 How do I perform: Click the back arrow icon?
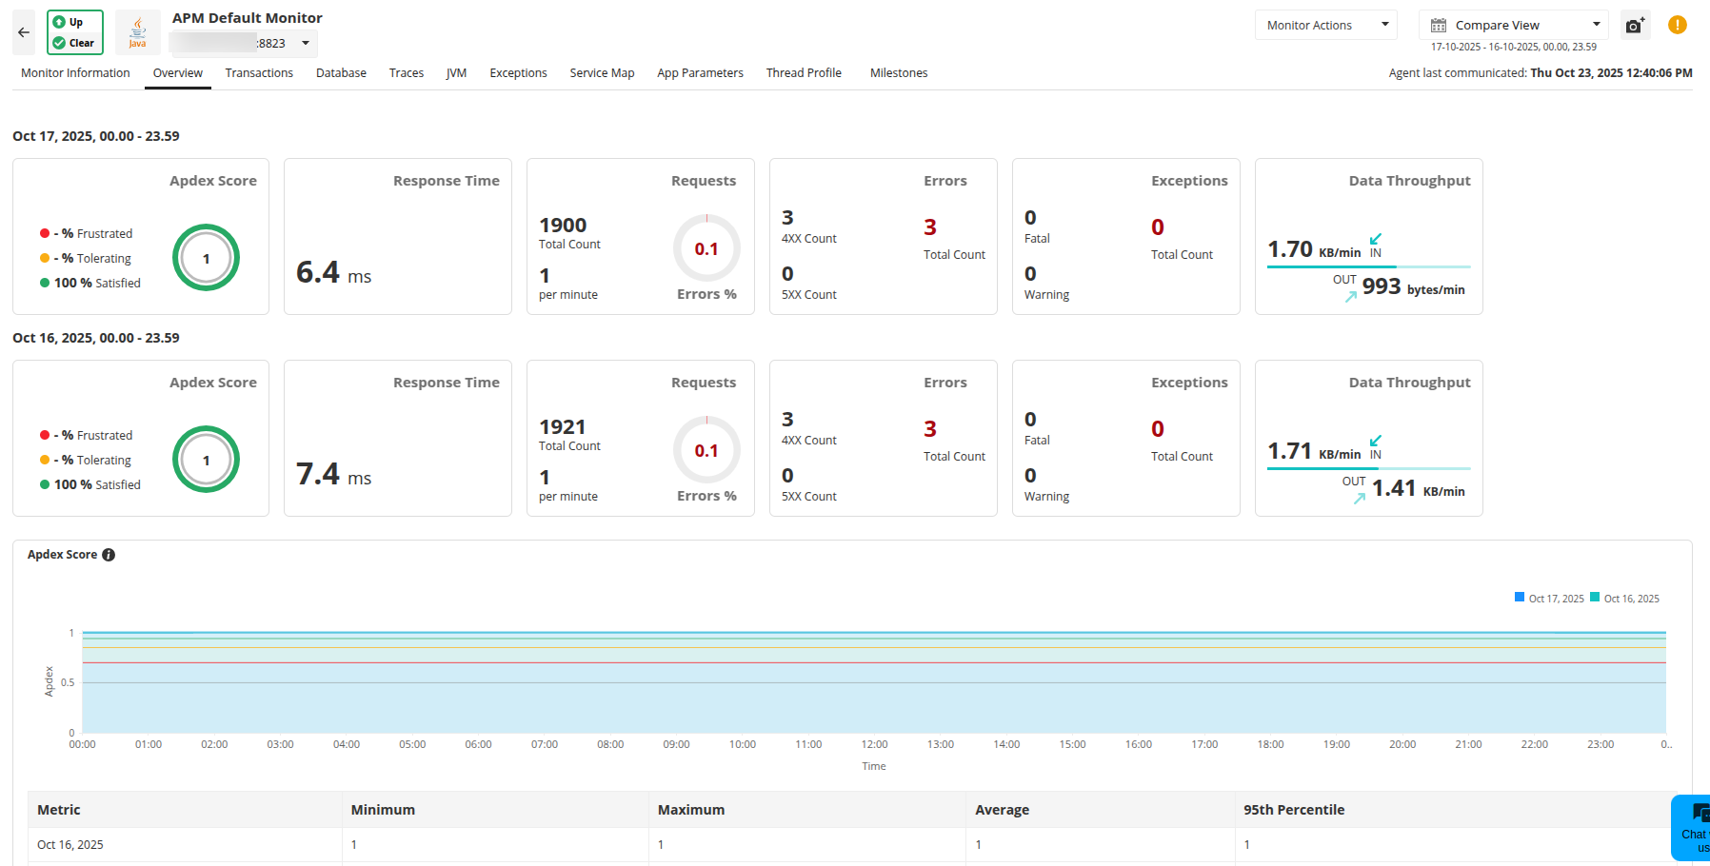[24, 32]
